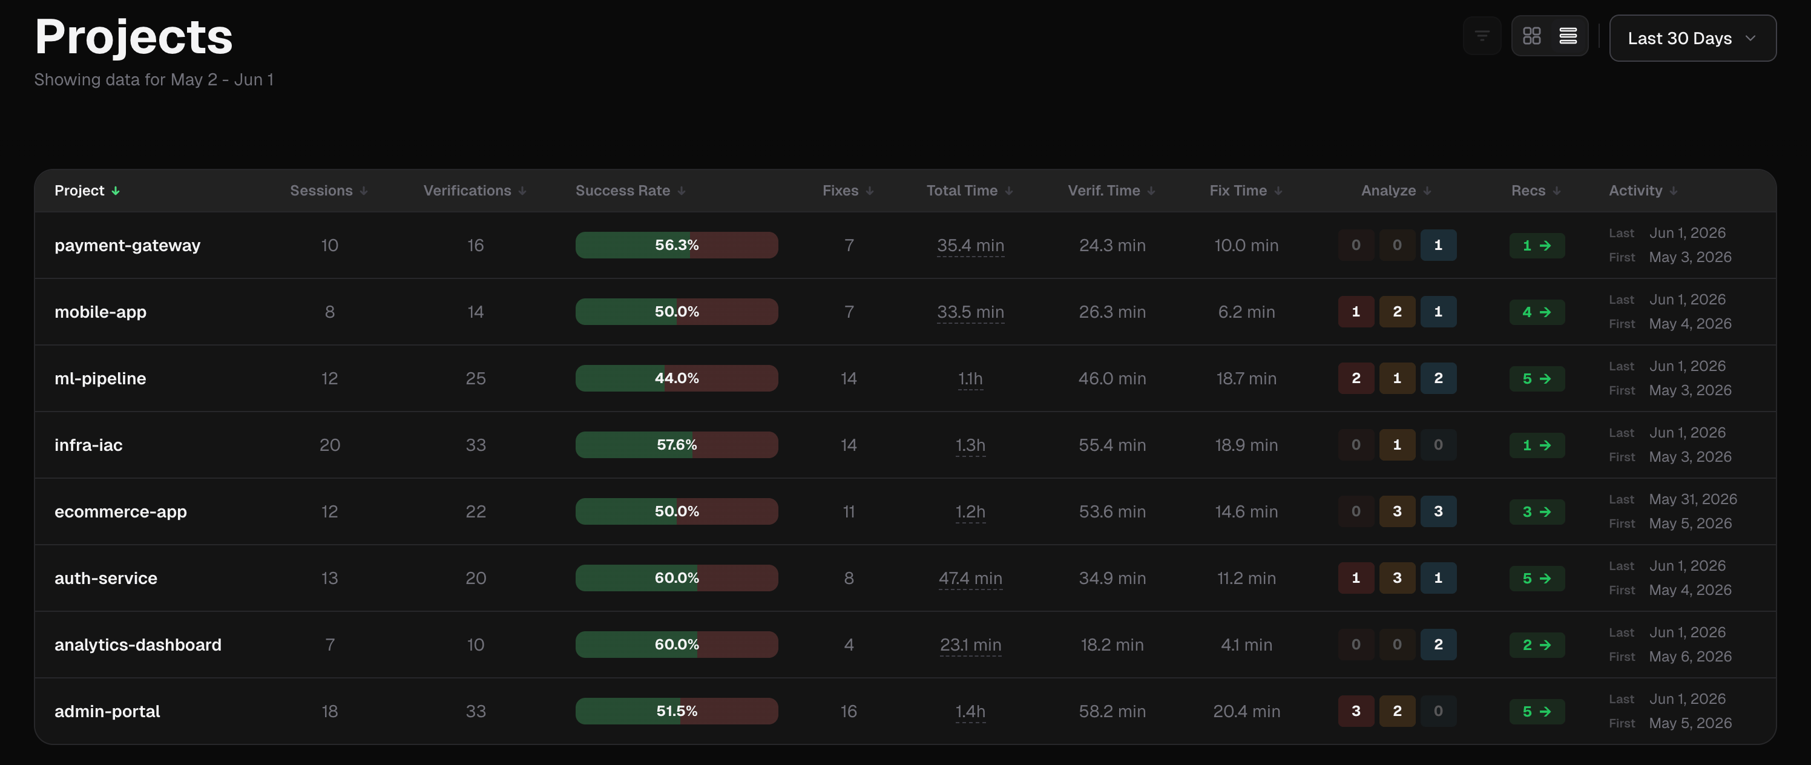Screen dimensions: 1811x765
Task: Click mobile-app total time 33.5 min
Action: click(x=970, y=312)
